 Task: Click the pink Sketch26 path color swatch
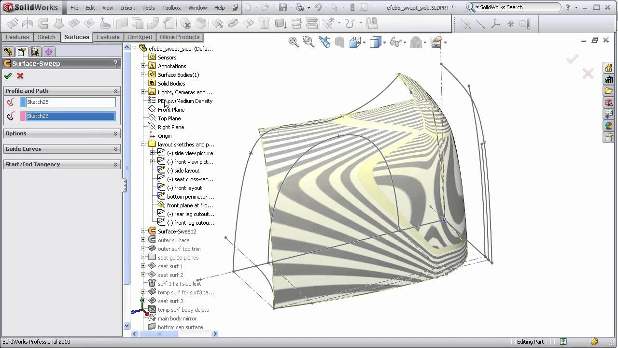coord(23,116)
